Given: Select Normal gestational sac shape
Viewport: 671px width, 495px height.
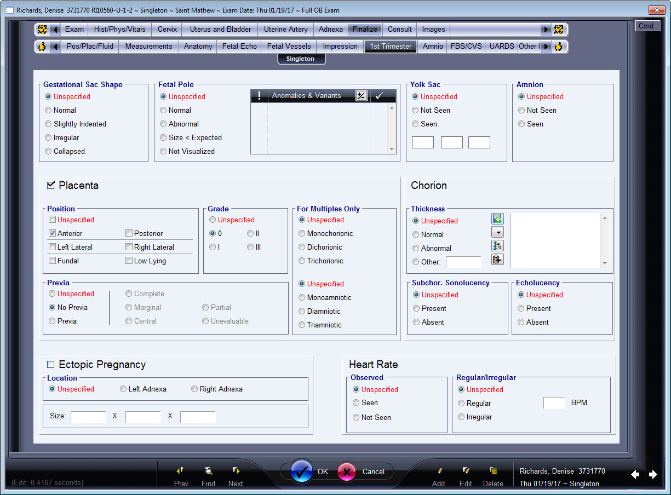Looking at the screenshot, I should tap(49, 110).
